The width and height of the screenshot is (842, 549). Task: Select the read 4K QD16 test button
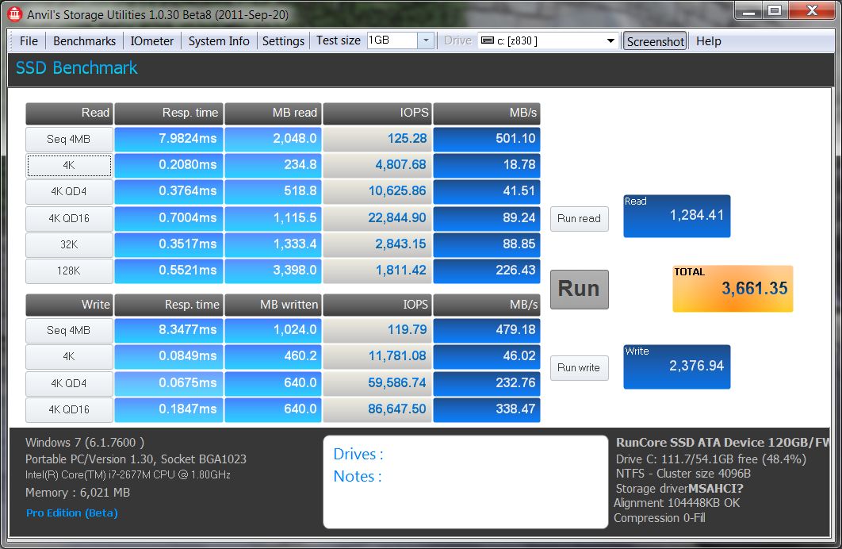point(68,218)
